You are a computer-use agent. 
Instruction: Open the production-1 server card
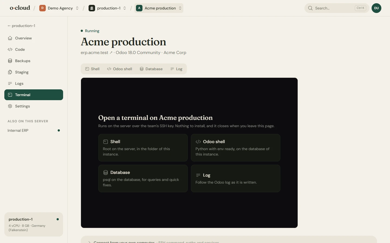pyautogui.click(x=34, y=224)
